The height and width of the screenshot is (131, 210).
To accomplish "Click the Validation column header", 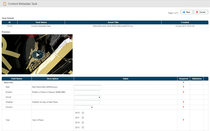I will (x=196, y=78).
